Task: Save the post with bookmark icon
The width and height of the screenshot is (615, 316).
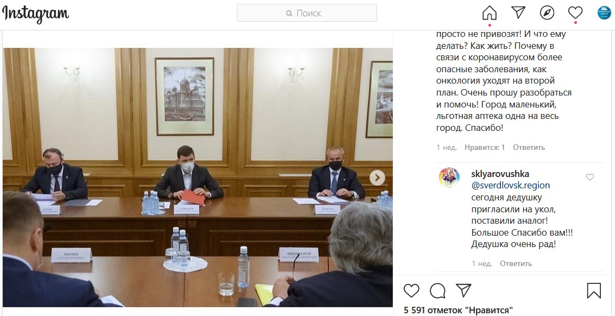Action: (594, 290)
